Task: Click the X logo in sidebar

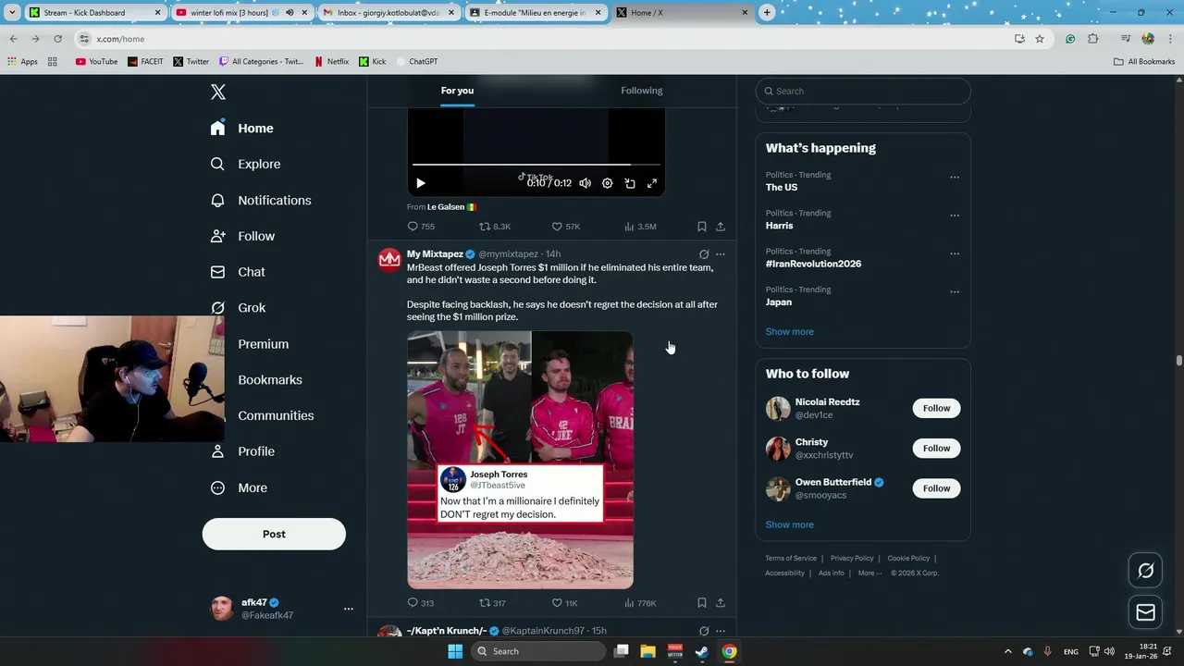Action: pos(217,92)
